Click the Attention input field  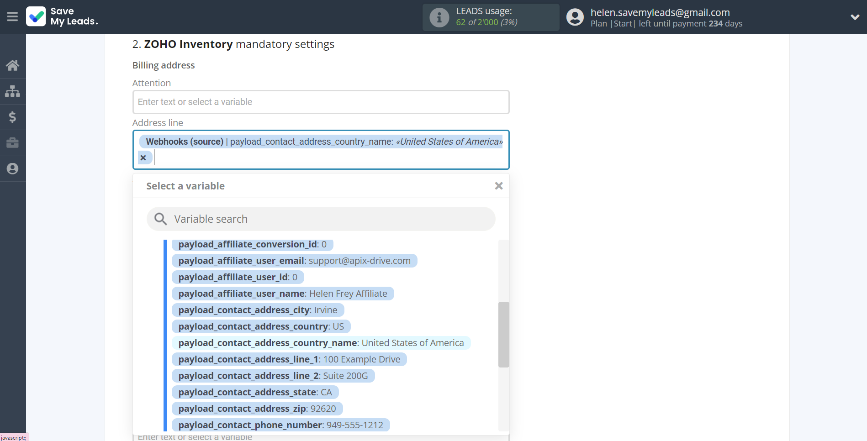(x=321, y=102)
